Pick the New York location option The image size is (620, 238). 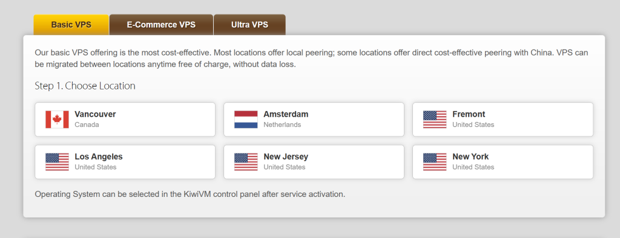coord(503,162)
